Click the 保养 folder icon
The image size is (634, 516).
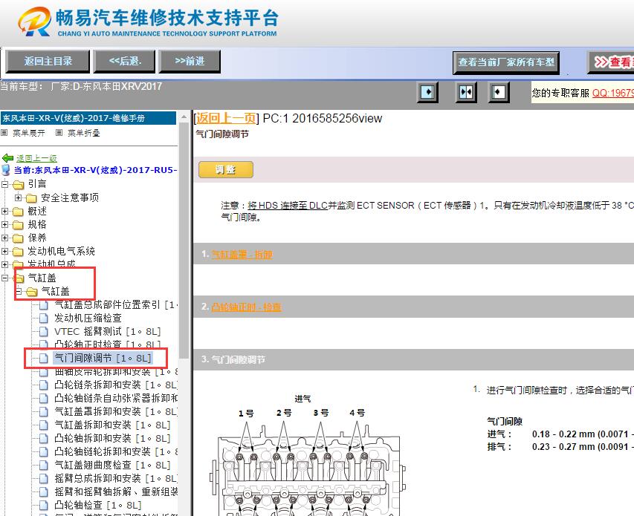tap(18, 238)
